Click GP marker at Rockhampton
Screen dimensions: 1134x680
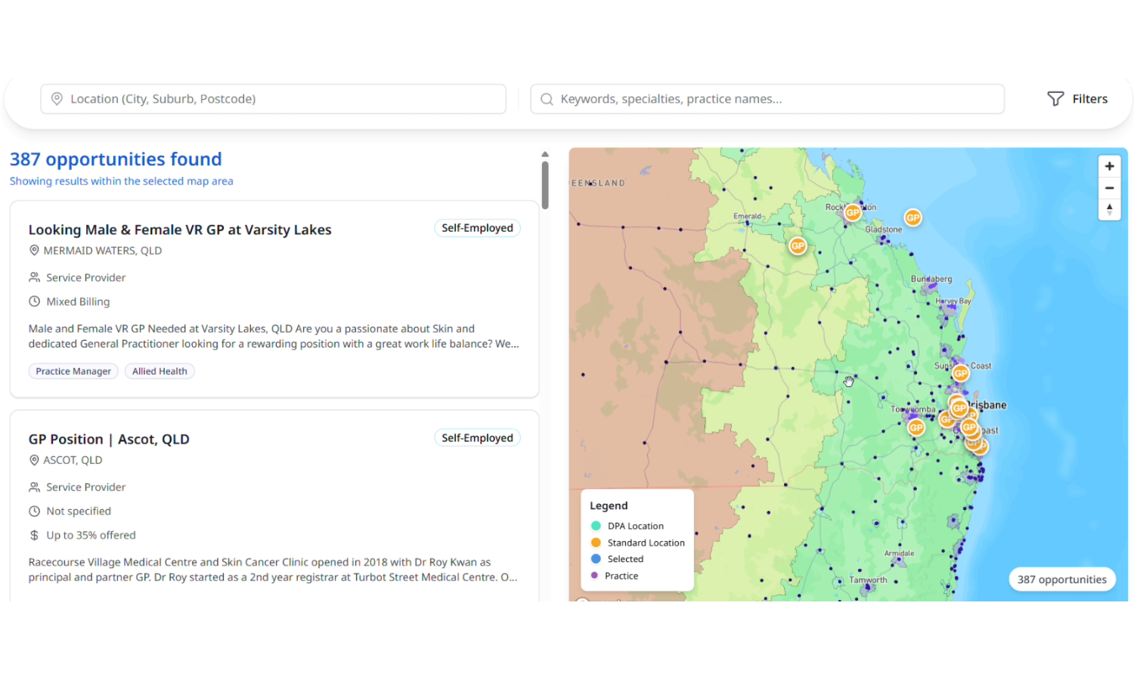(x=853, y=212)
